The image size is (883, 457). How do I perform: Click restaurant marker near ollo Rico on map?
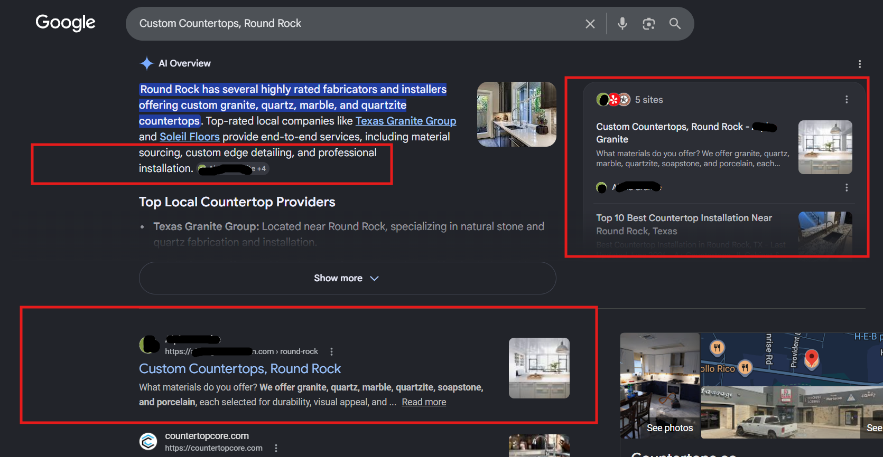click(x=745, y=367)
